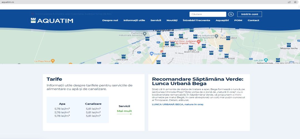Select the Aquatim marker above CALEA MARTIRILOR

tap(191, 48)
